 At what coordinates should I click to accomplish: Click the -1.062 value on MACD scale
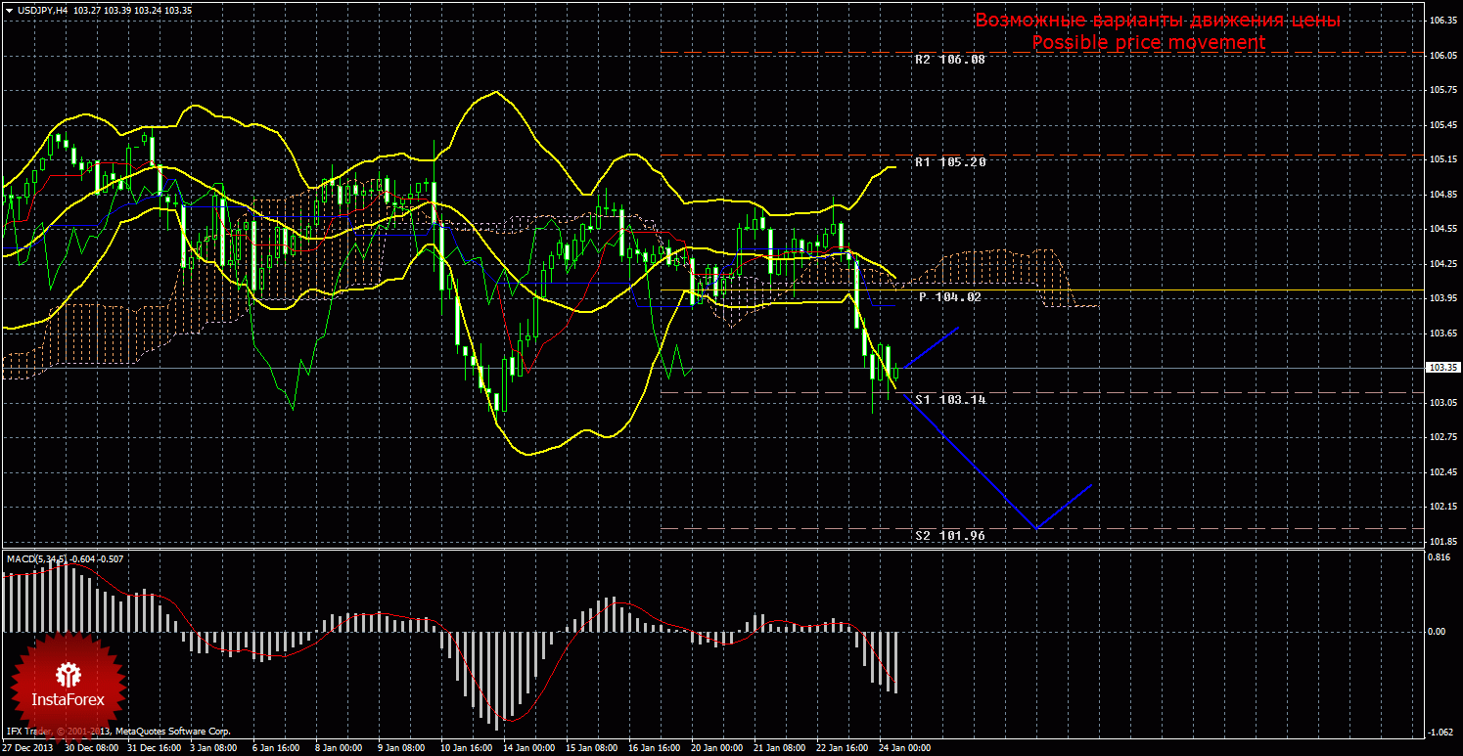[1440, 733]
